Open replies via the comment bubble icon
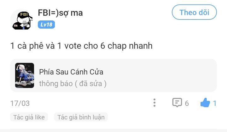 coord(177,103)
